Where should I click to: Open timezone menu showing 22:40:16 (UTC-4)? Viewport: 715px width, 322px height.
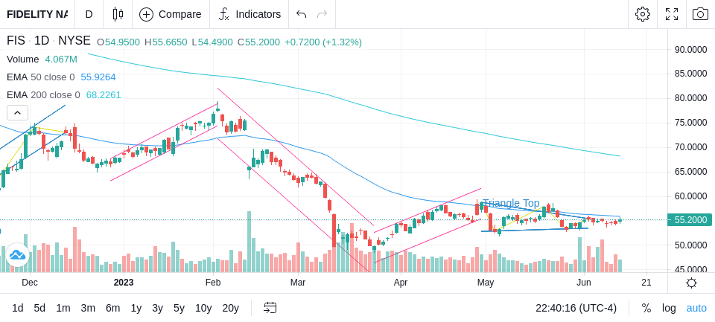pyautogui.click(x=576, y=309)
